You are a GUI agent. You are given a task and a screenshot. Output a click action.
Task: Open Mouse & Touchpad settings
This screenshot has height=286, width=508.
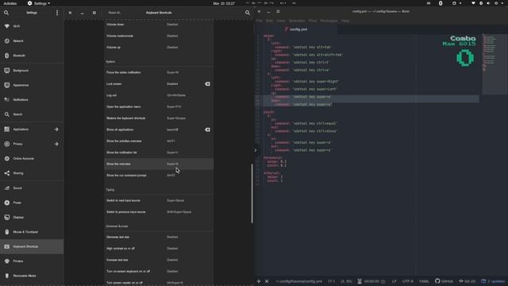pyautogui.click(x=32, y=232)
